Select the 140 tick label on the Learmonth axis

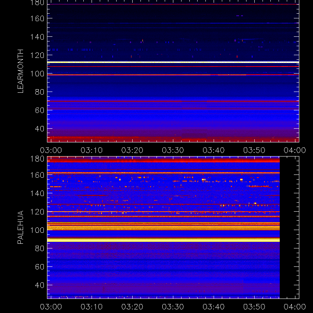click(x=37, y=37)
